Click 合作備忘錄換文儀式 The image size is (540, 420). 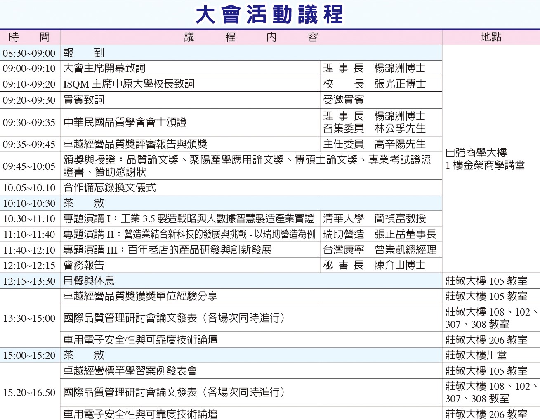(x=109, y=187)
